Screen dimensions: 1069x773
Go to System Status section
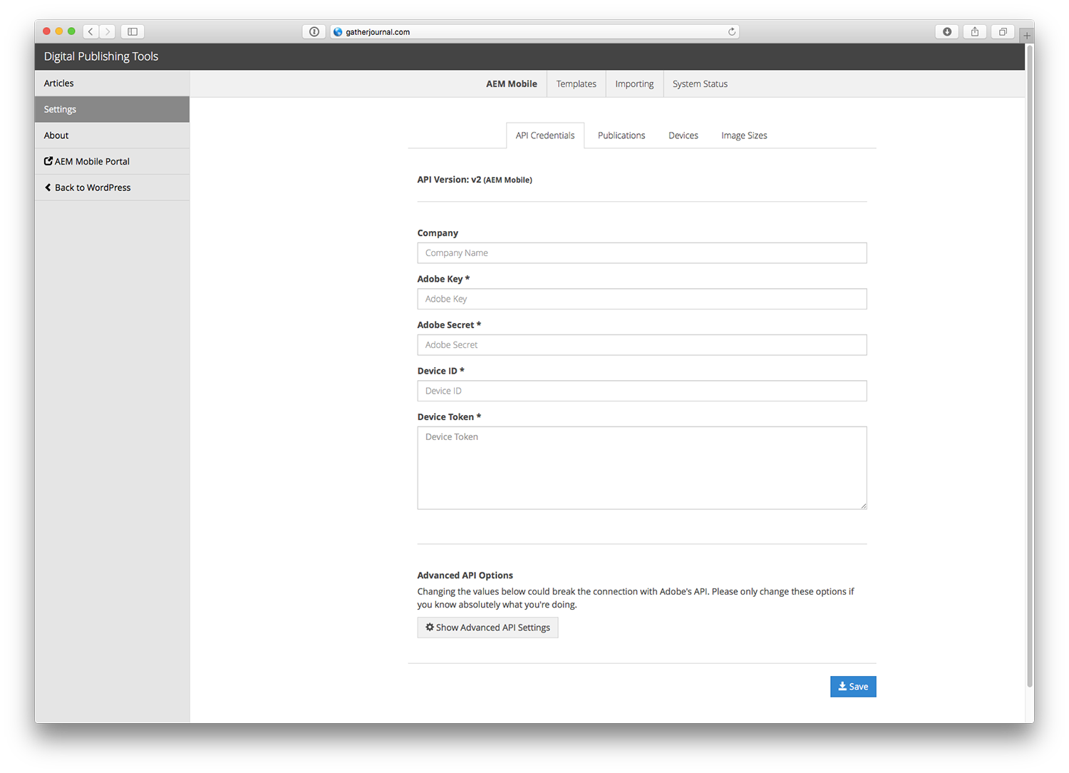700,84
